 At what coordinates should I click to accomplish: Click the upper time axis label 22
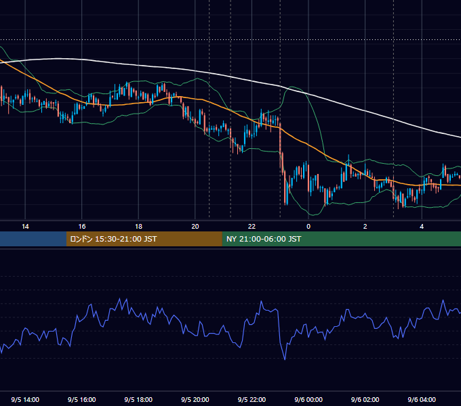252,227
